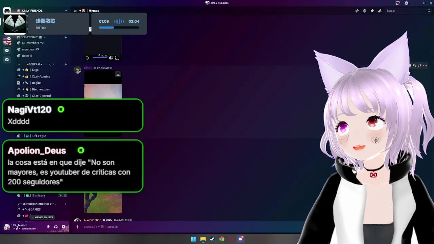Viewport: 434px width, 244px height.
Task: Open Discord from the taskbar
Action: (241, 239)
